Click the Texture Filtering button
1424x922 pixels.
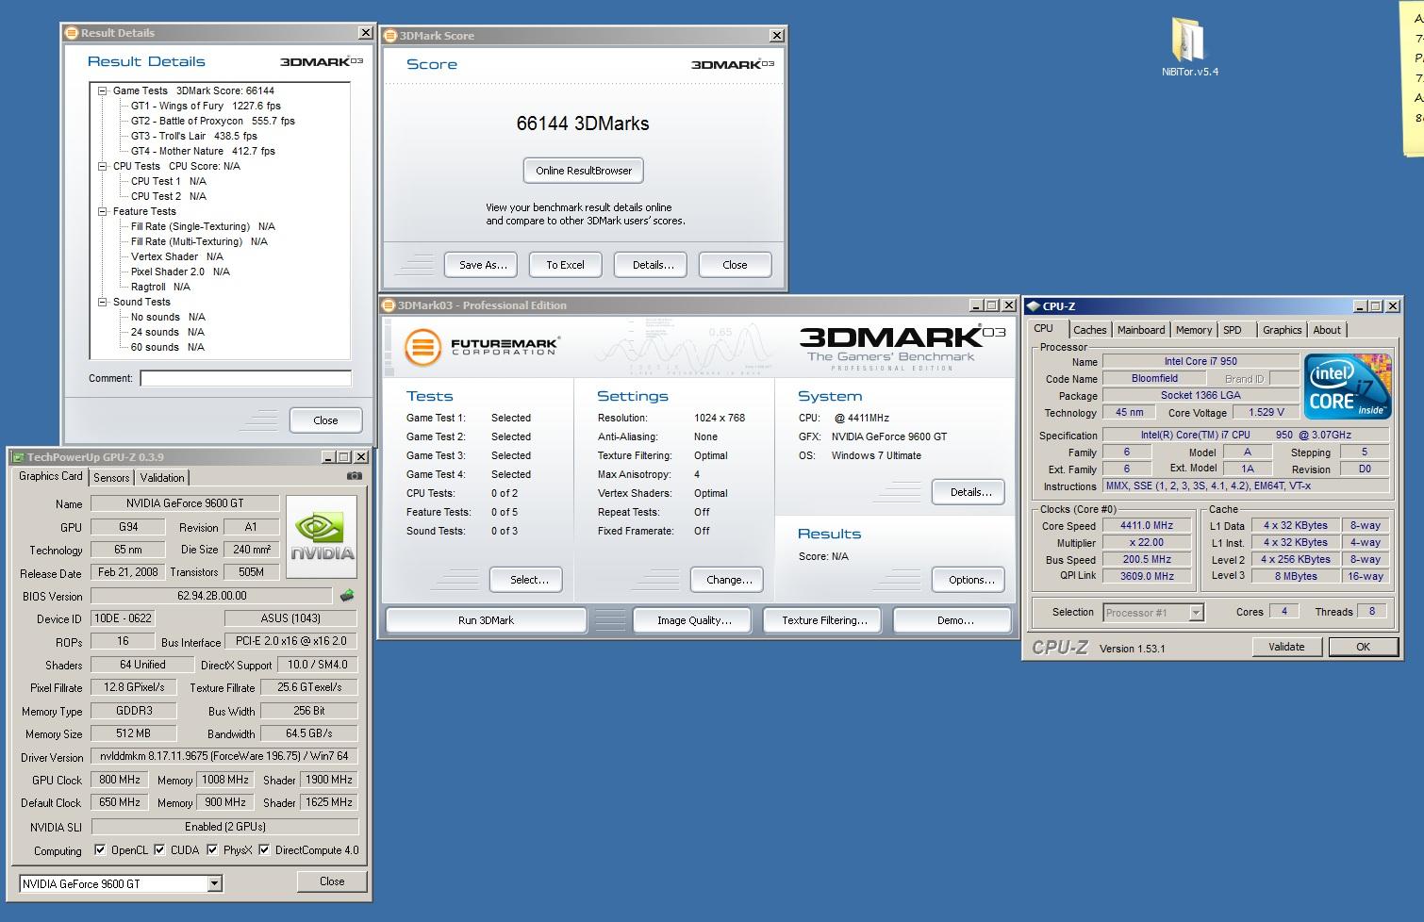tap(824, 620)
